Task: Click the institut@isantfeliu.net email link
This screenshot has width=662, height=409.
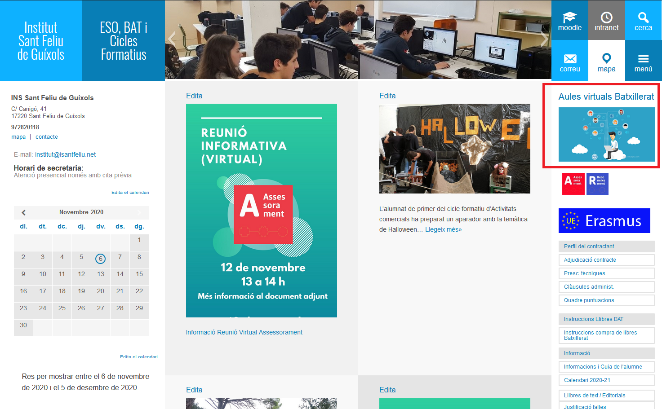Action: (x=65, y=154)
